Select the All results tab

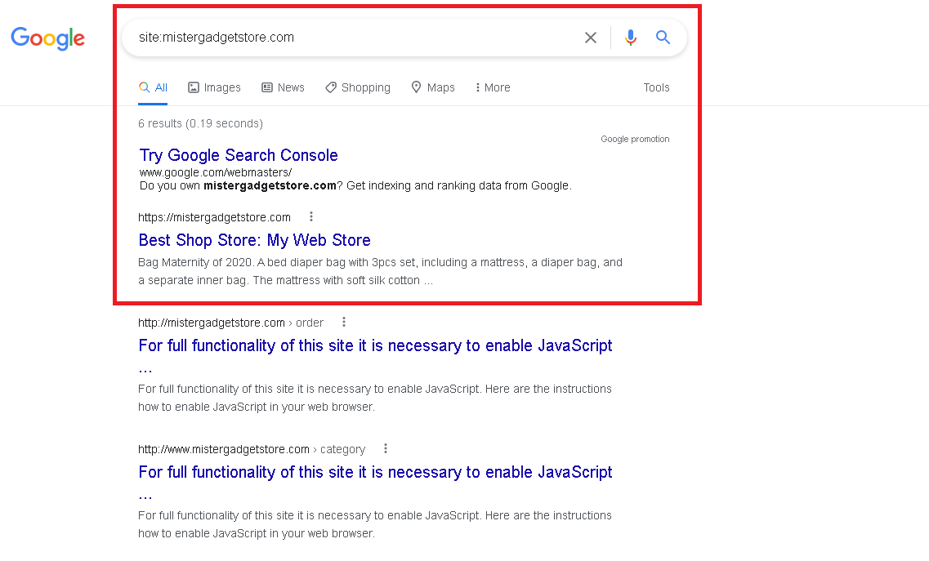[x=153, y=87]
